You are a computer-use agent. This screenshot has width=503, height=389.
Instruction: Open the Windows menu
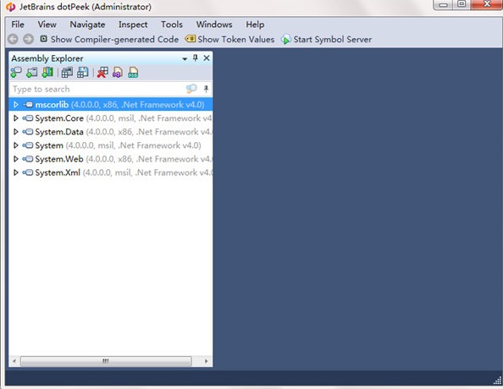[214, 25]
